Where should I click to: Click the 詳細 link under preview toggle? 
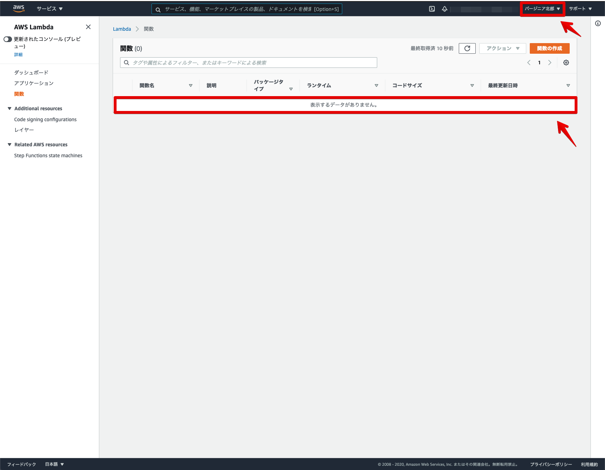[x=18, y=54]
